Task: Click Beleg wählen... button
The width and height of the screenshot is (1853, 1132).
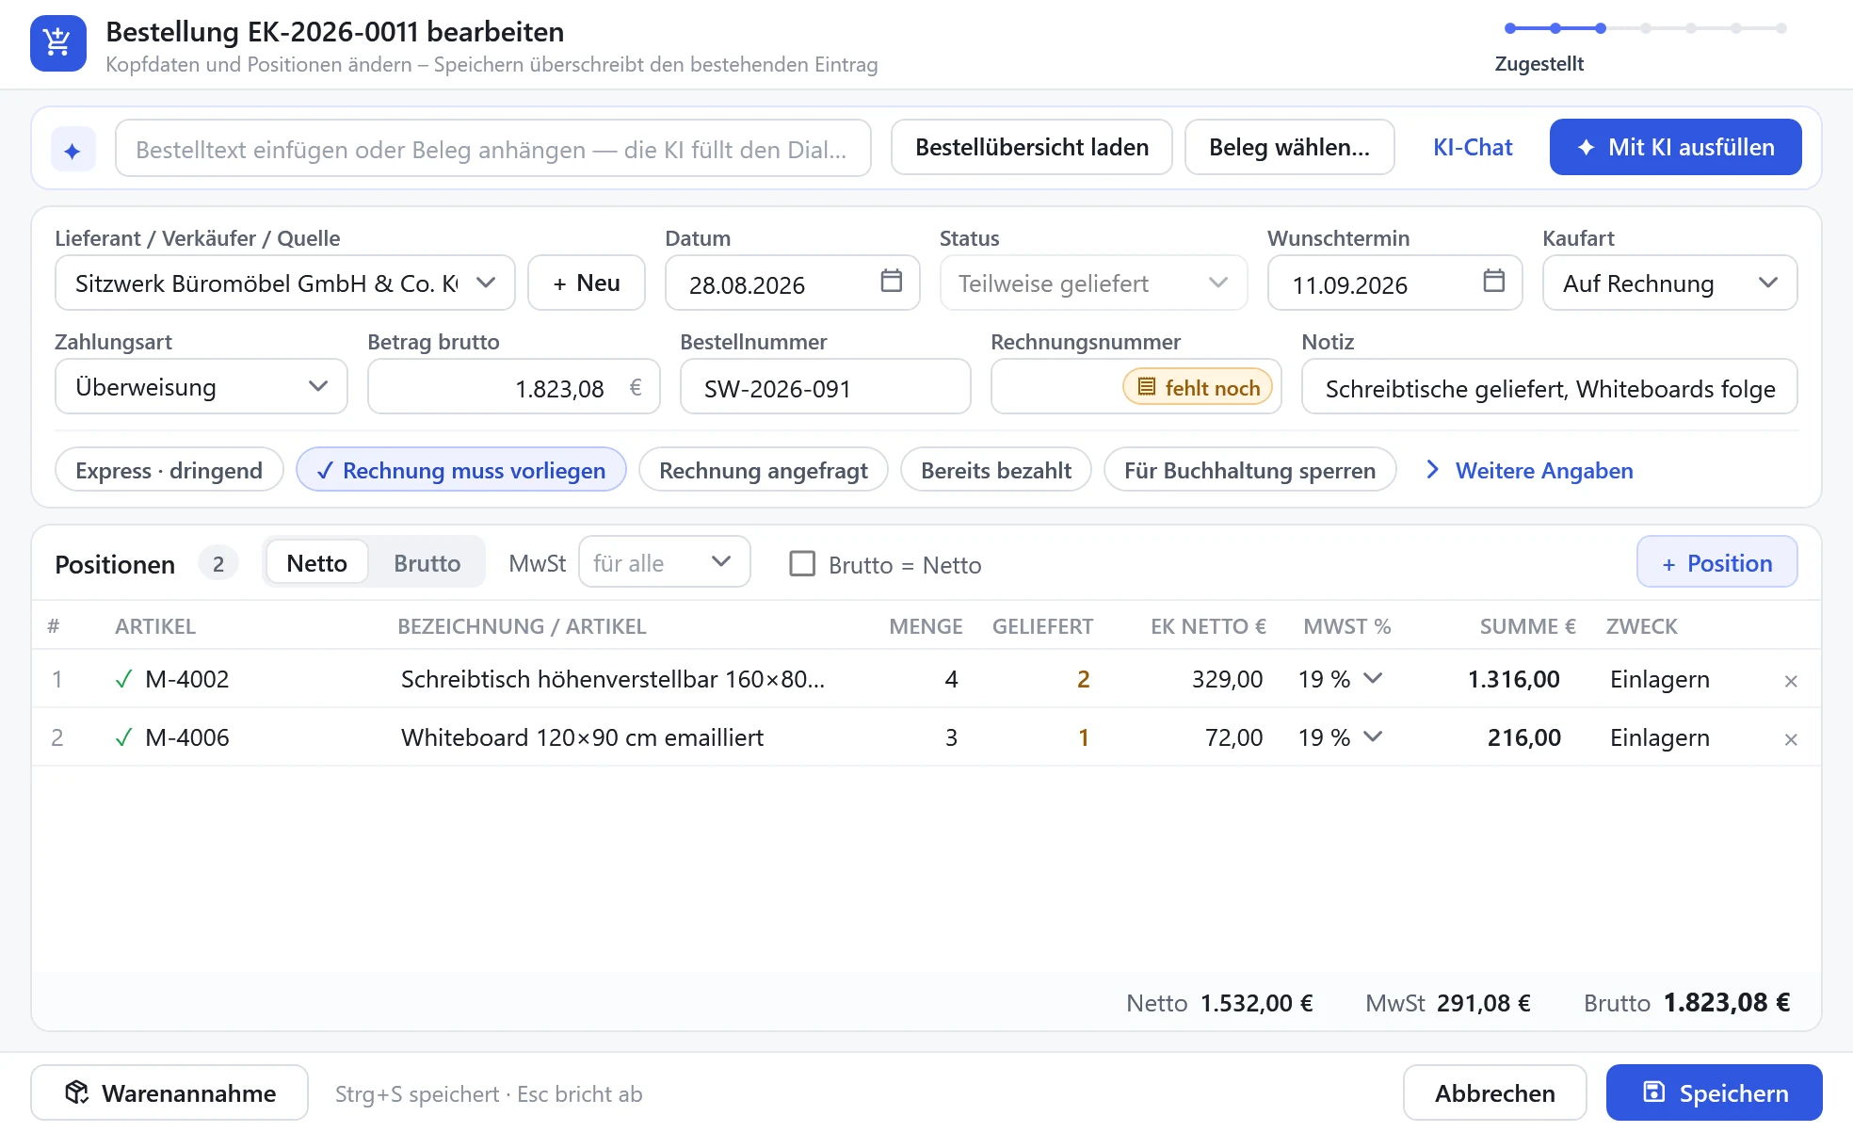Action: [1289, 147]
